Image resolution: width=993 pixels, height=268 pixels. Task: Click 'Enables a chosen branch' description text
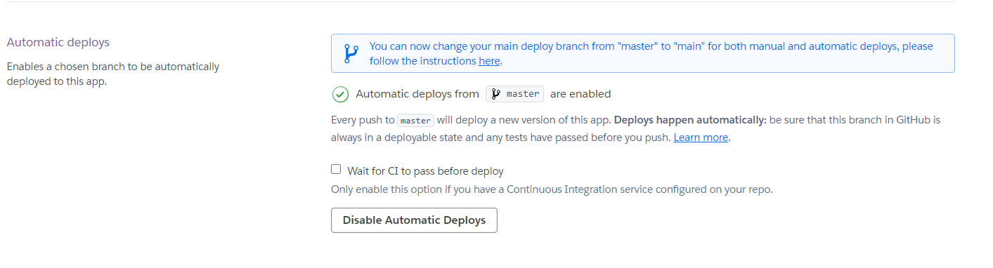113,74
